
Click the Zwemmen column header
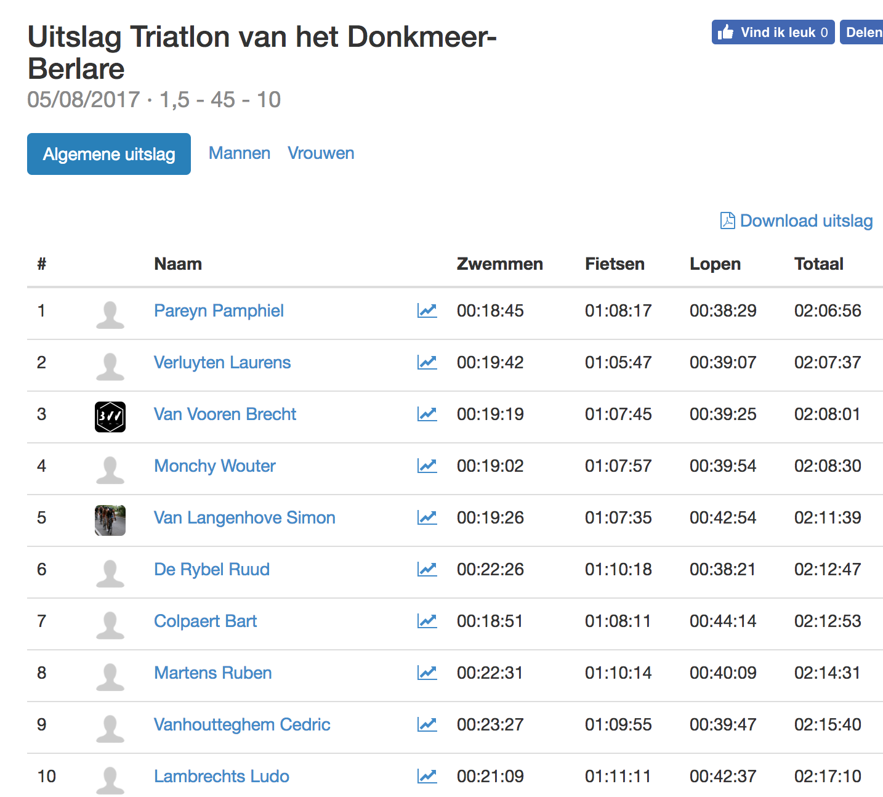[499, 264]
